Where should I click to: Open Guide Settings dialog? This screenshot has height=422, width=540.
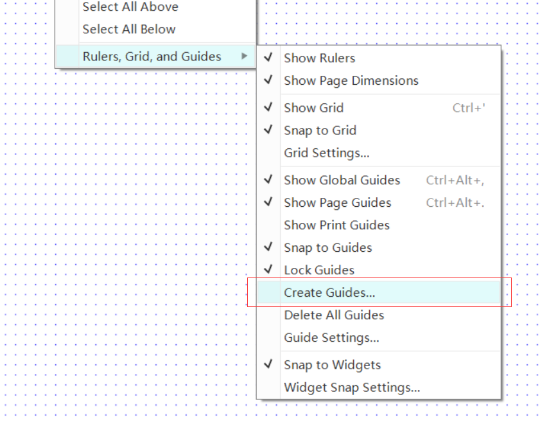click(x=331, y=338)
